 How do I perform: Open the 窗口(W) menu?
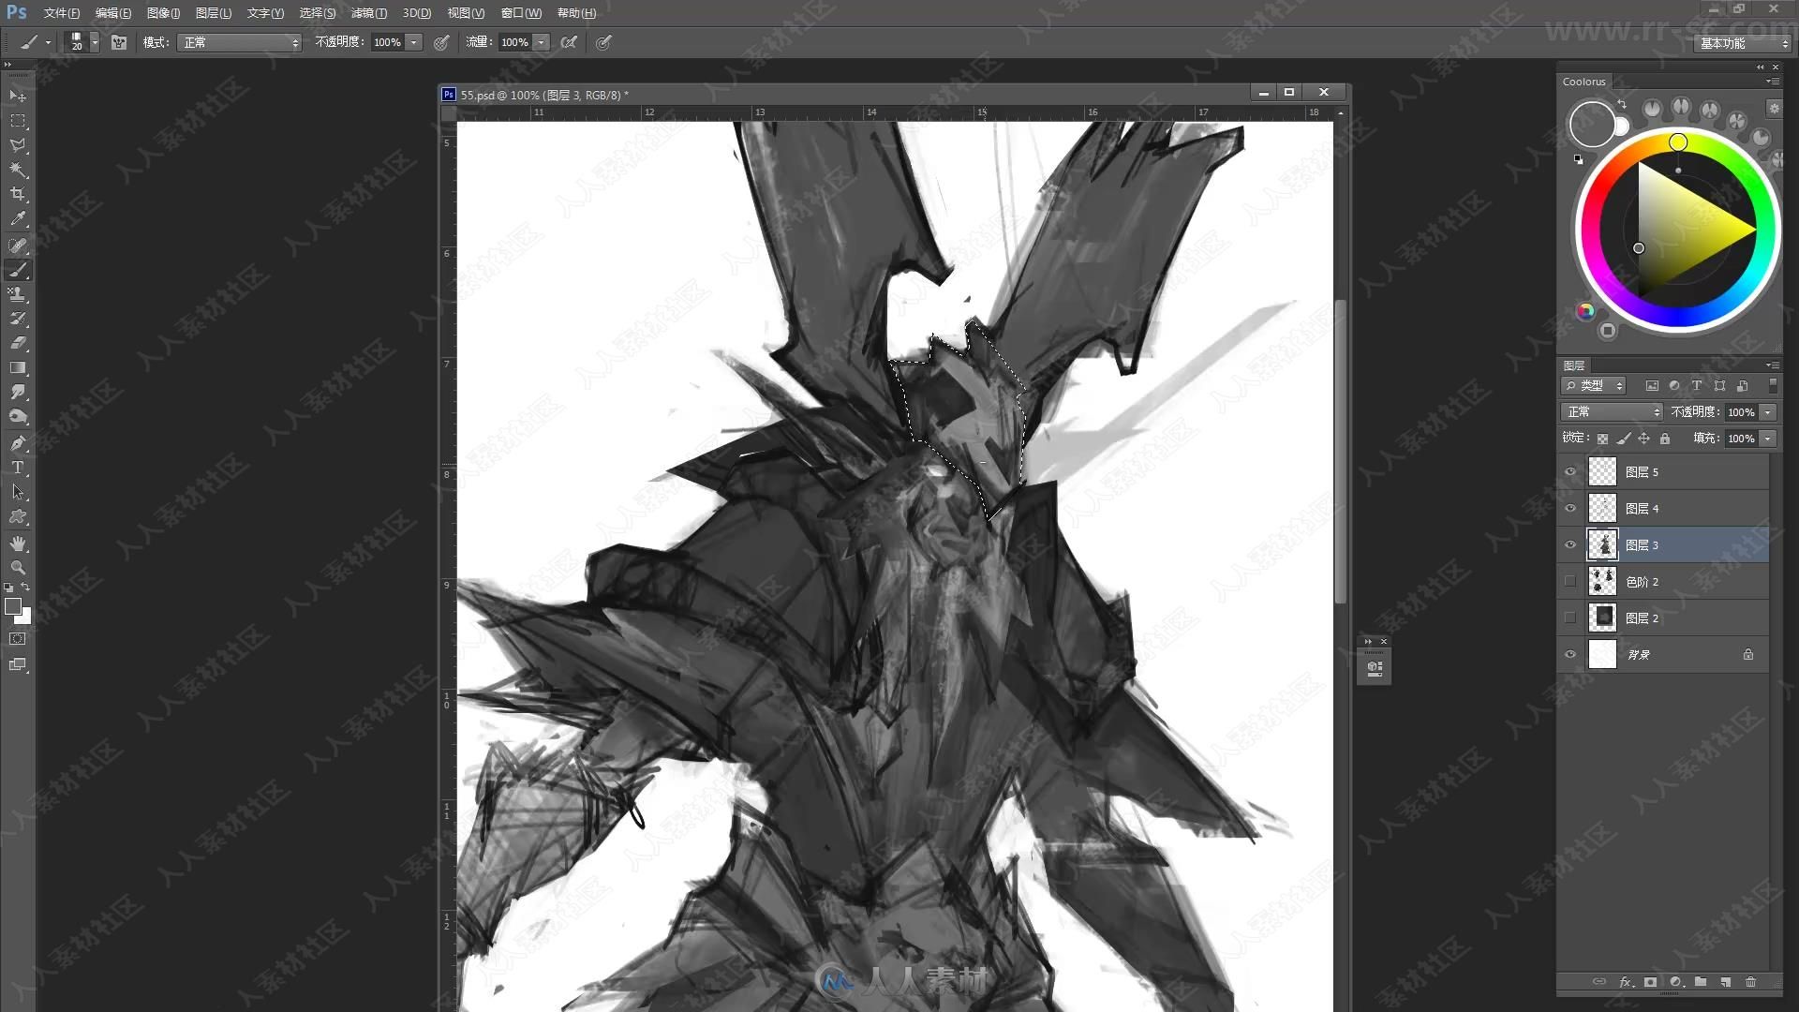(x=521, y=13)
